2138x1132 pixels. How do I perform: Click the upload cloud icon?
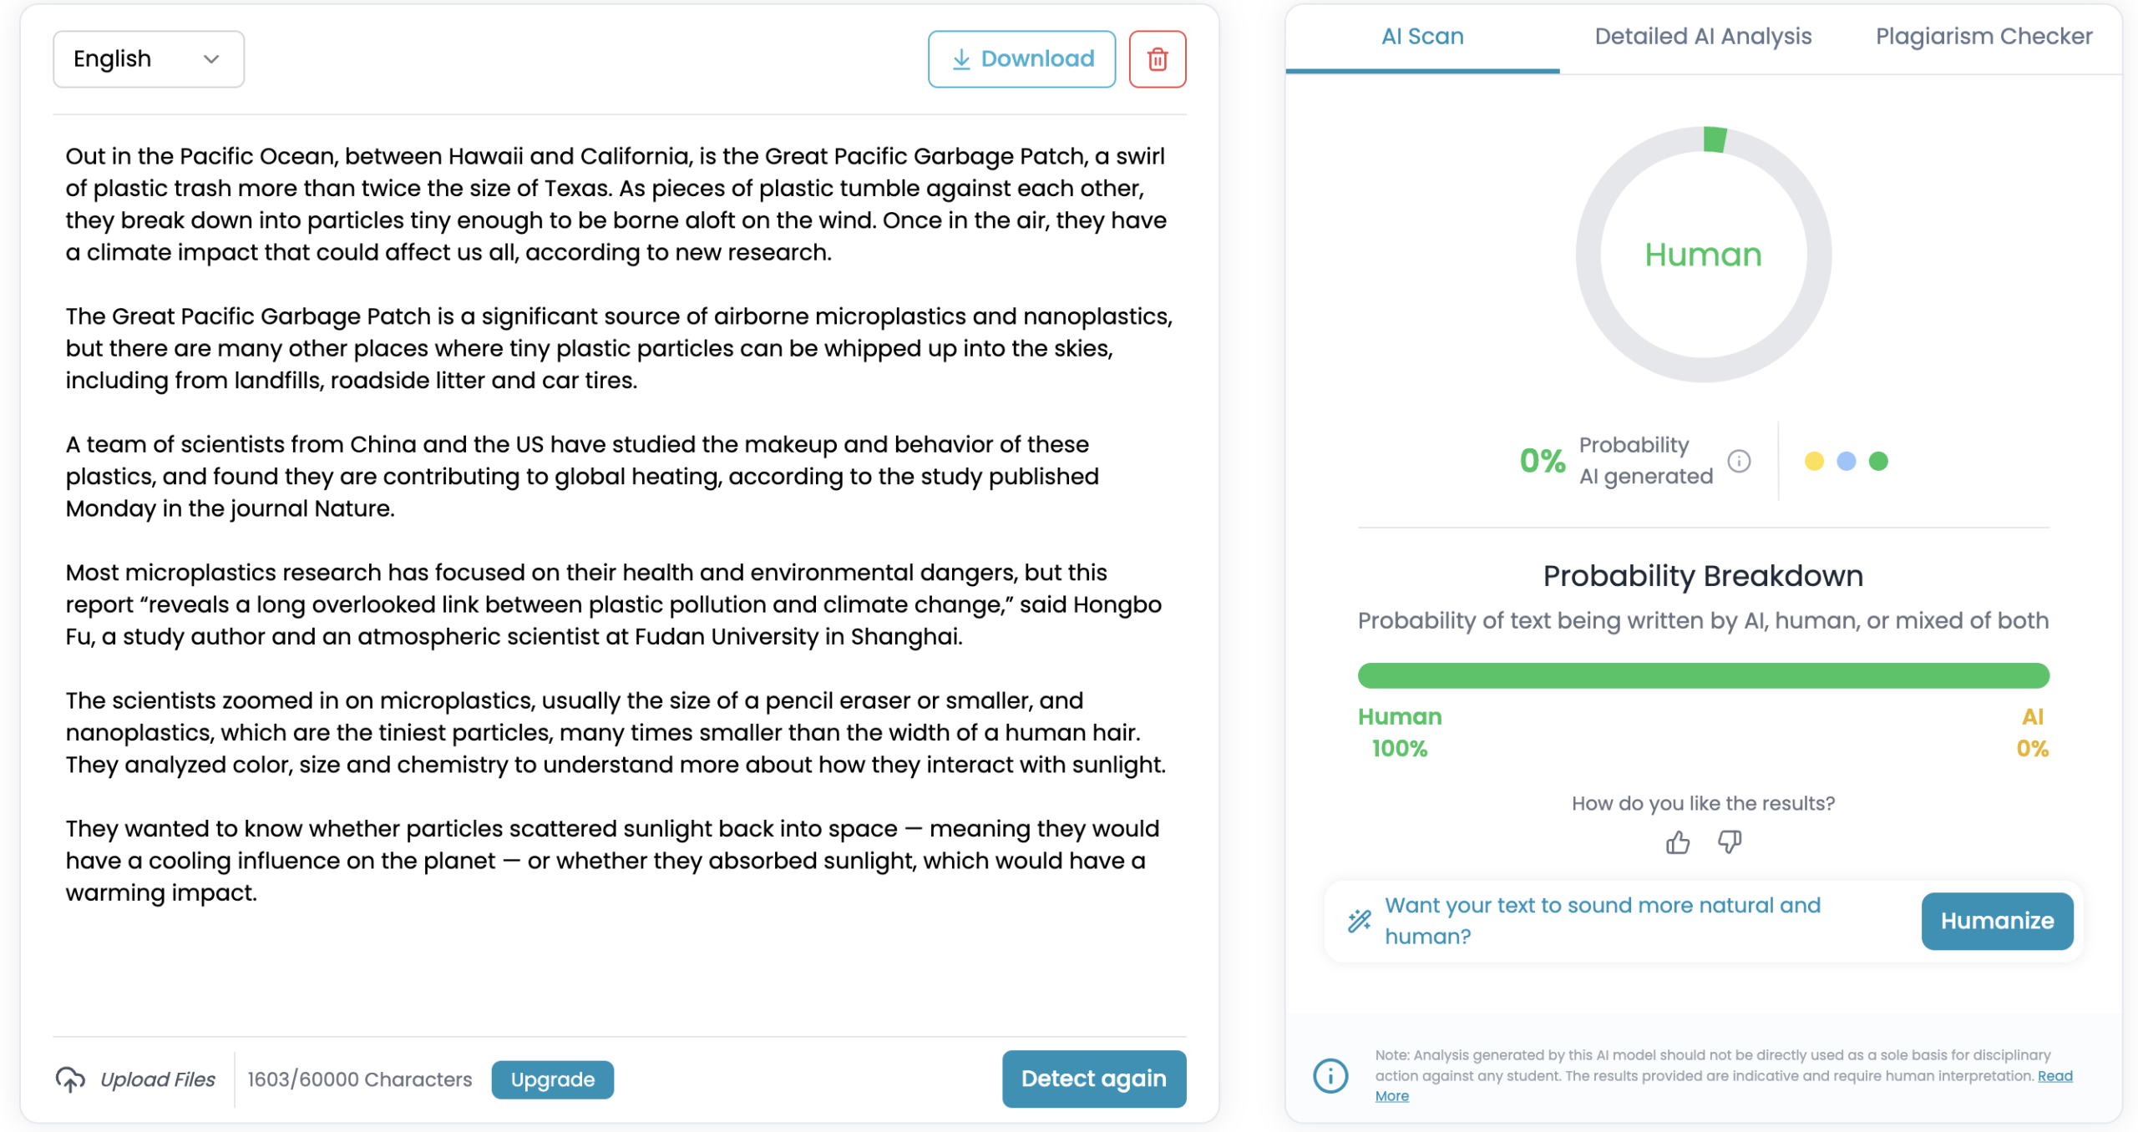point(70,1079)
